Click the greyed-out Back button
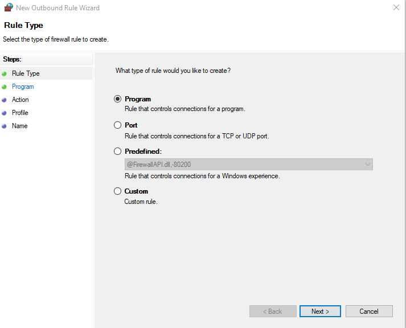Image resolution: width=406 pixels, height=328 pixels. click(x=273, y=311)
